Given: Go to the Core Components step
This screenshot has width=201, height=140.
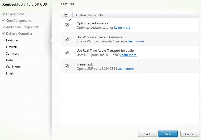Looking at the screenshot, I should pyautogui.click(x=19, y=21).
